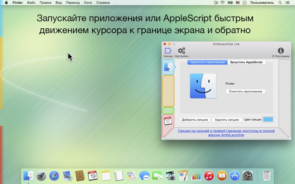Open Launchpad rocket in the Dock
This screenshot has height=184, width=295.
tap(41, 176)
